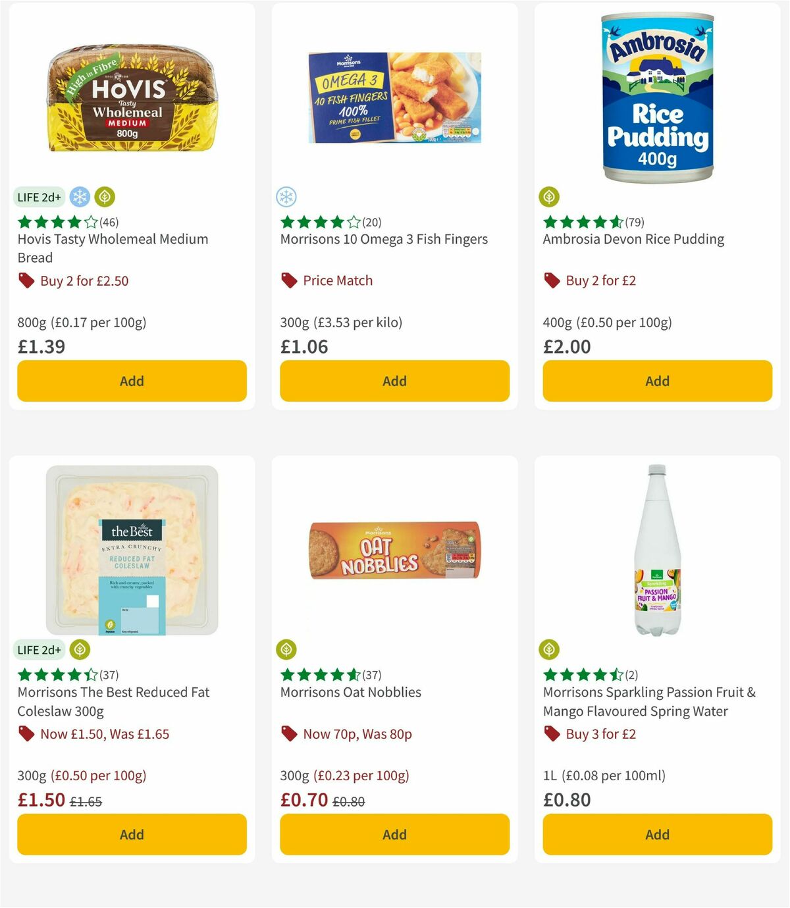The height and width of the screenshot is (908, 790).
Task: Open reviews via (79) count on Rice Pudding
Action: click(634, 222)
